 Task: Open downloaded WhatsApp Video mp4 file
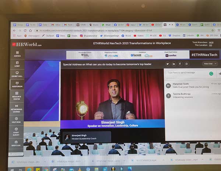pos(185,160)
